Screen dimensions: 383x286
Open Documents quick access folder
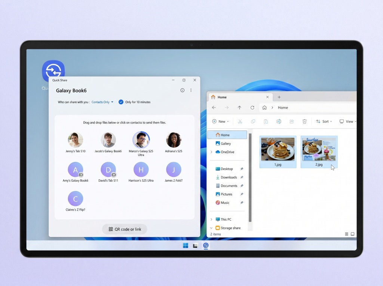coord(226,185)
